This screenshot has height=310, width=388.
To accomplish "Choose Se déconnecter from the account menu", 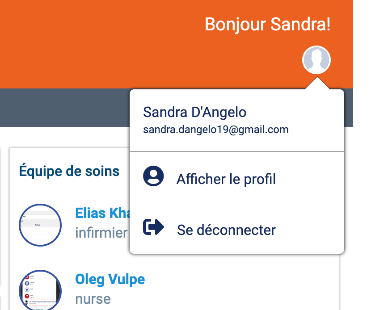I will pyautogui.click(x=237, y=230).
